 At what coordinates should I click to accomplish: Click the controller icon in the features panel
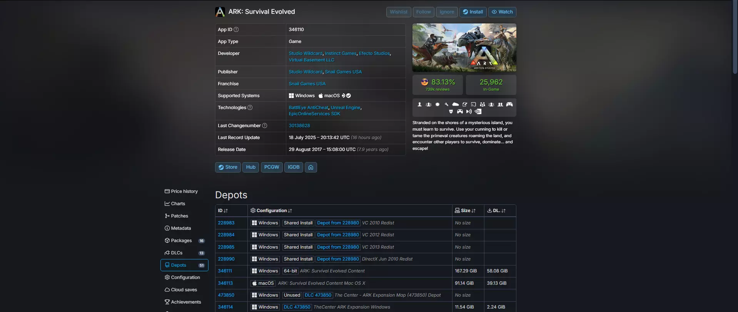[x=509, y=105]
